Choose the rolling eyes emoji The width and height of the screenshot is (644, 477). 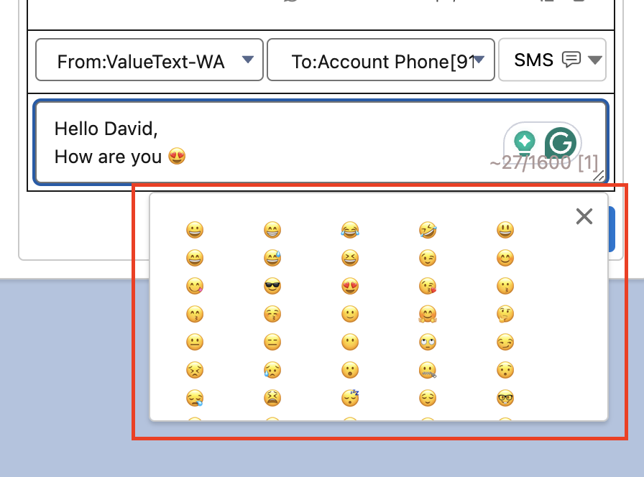tap(428, 342)
